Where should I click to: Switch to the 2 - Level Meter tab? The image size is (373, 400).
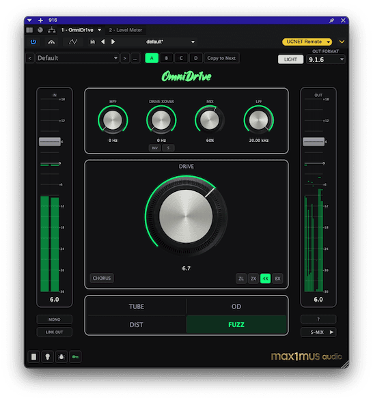(x=126, y=30)
